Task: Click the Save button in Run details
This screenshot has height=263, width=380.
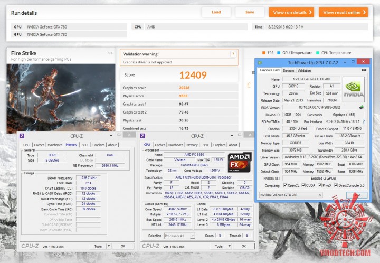Action: tap(250, 12)
